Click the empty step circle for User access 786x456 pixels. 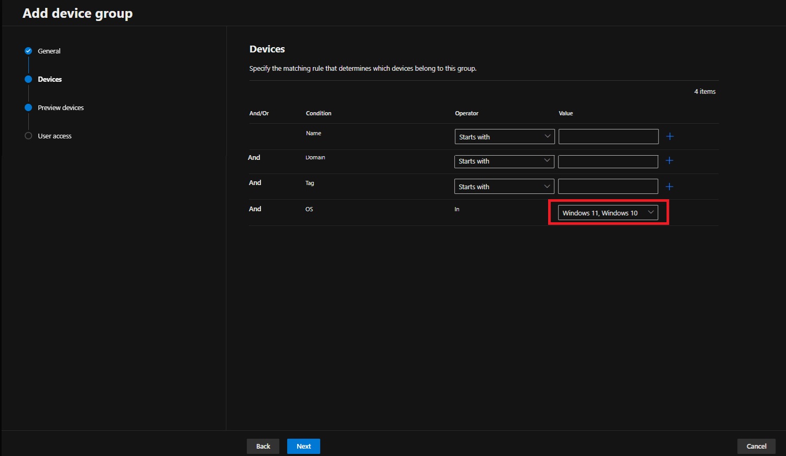click(x=28, y=136)
